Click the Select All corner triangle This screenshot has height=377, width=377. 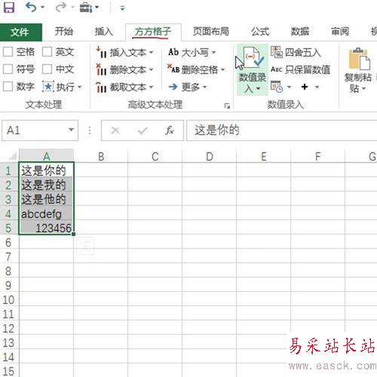(x=13, y=156)
